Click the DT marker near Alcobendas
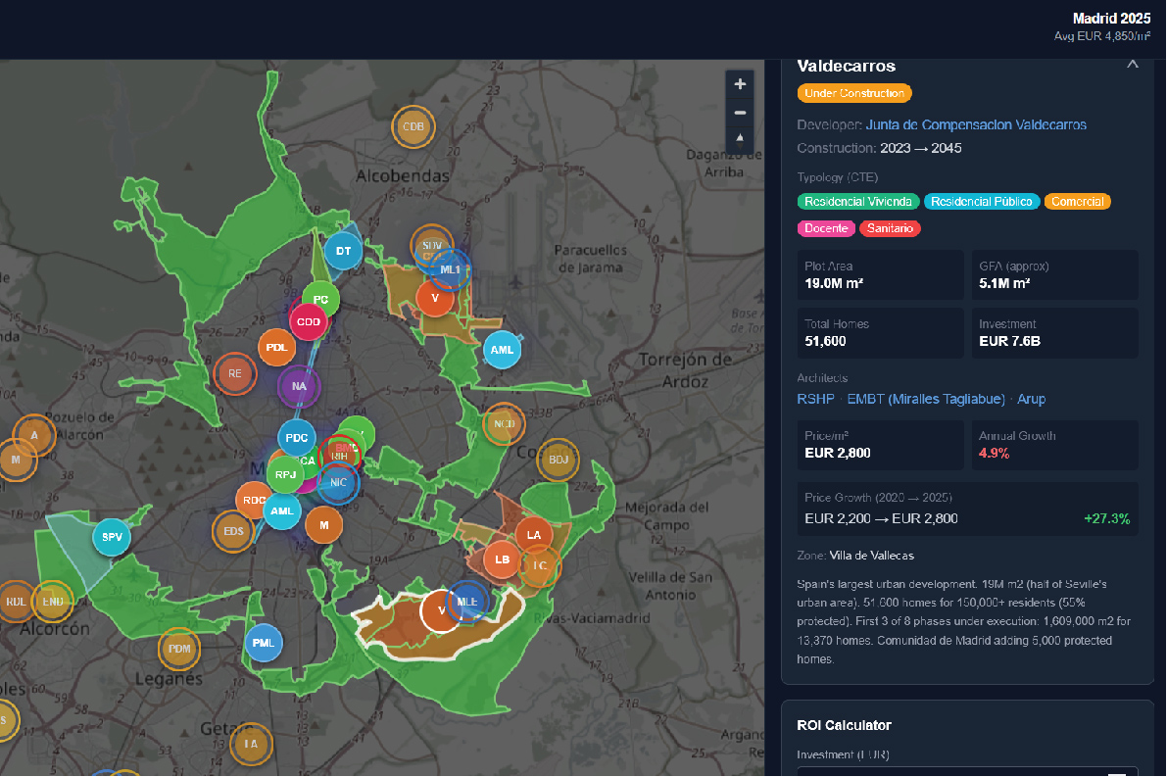This screenshot has height=777, width=1167. click(x=343, y=251)
